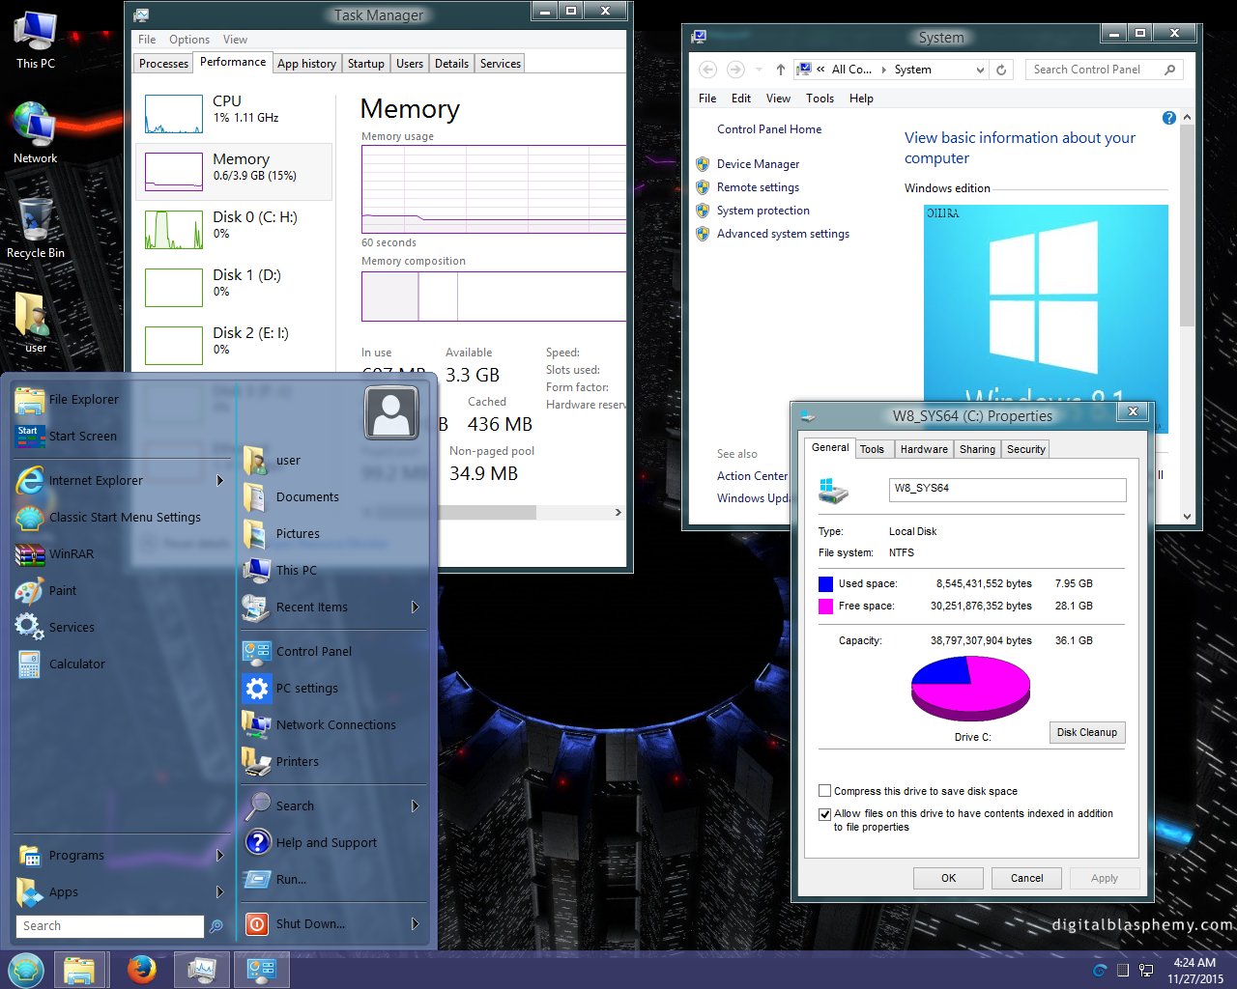Open Device Manager link in System window
Screen dimensions: 1237x989
759,164
